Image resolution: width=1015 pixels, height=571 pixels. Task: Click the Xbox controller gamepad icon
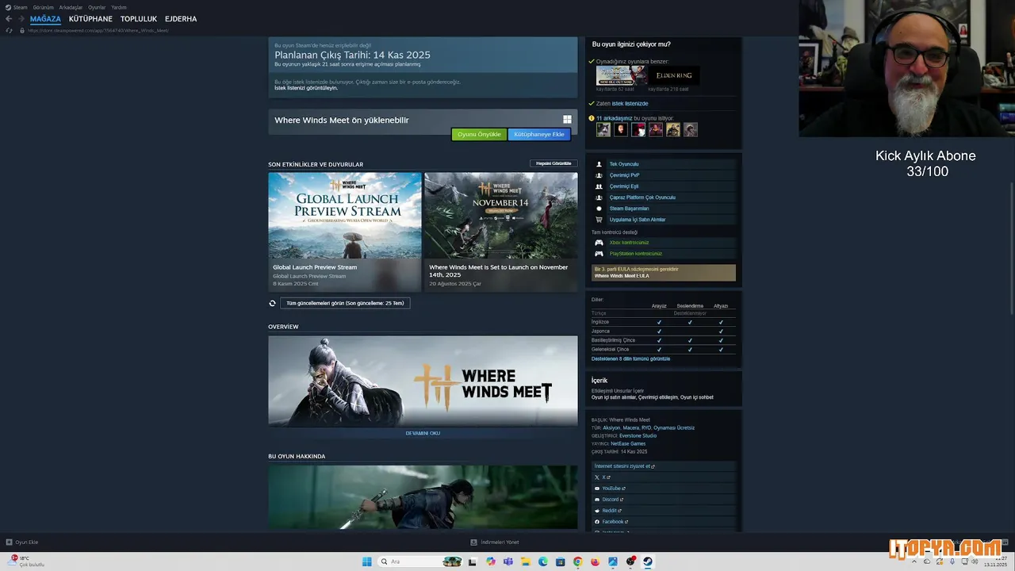pos(599,243)
